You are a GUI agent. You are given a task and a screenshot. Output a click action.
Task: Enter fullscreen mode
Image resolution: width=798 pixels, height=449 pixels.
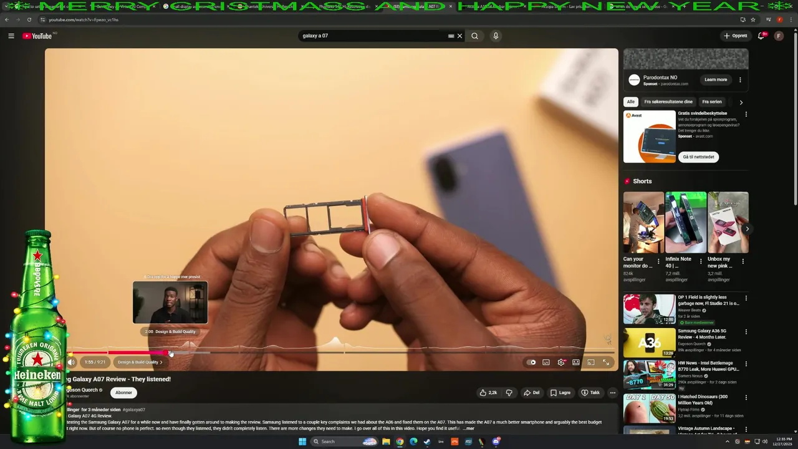coord(606,362)
